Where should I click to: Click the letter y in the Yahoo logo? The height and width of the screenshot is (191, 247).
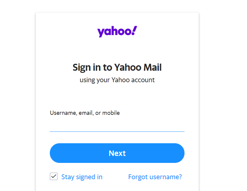(100, 32)
